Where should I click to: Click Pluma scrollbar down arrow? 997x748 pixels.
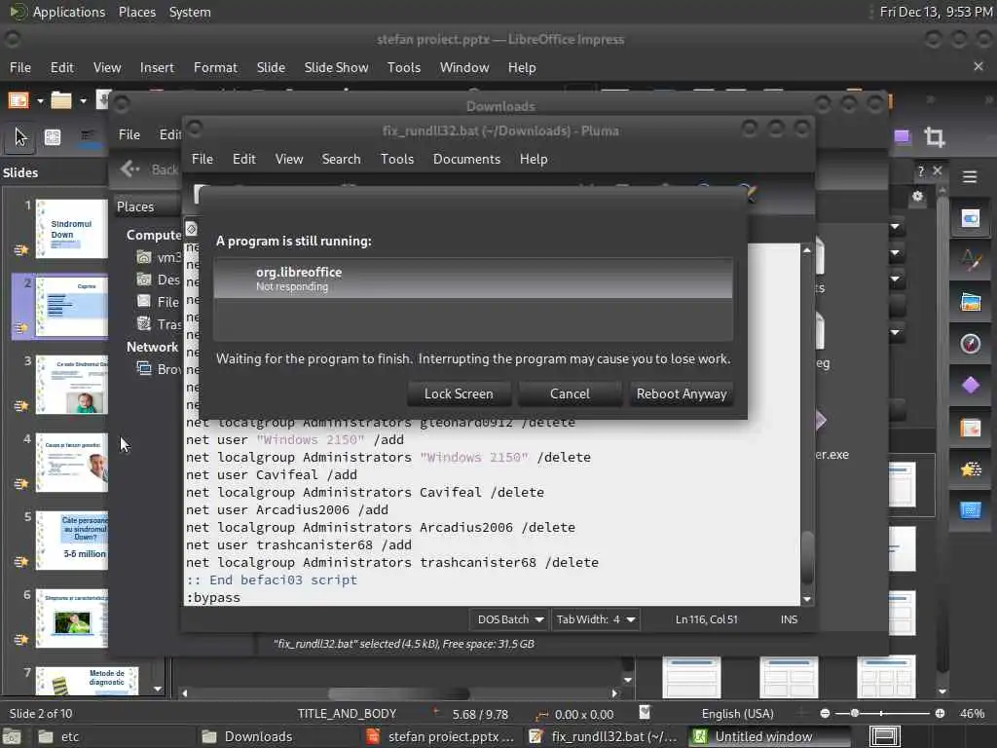click(x=807, y=599)
